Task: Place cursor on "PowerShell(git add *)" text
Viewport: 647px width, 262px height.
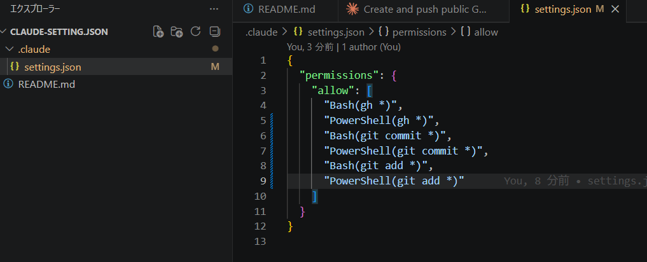Action: coord(394,181)
